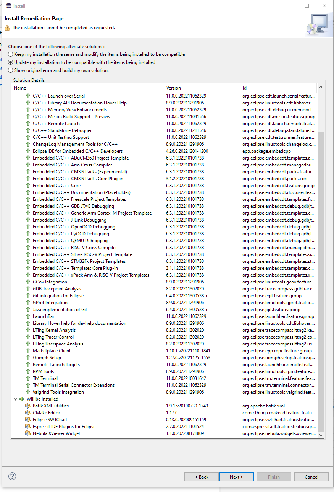
Task: Open help via the question mark icon
Action: [12, 476]
